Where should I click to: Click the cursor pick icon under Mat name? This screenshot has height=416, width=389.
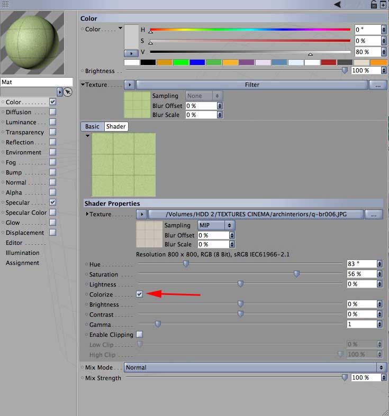click(68, 92)
